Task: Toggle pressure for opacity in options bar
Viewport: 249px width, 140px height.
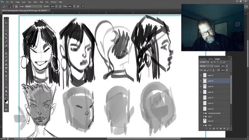Action: coord(60,7)
